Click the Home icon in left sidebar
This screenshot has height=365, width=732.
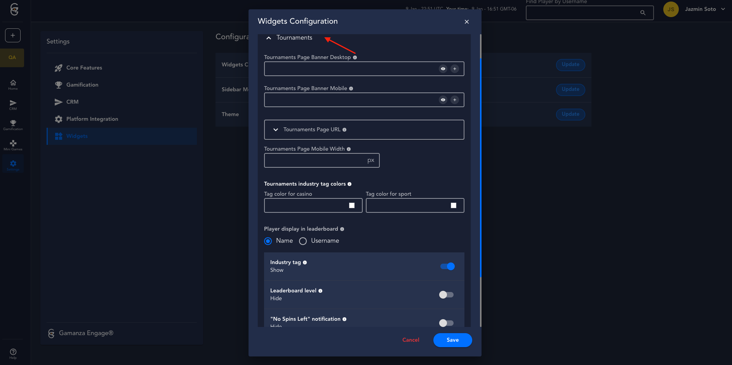click(x=13, y=84)
